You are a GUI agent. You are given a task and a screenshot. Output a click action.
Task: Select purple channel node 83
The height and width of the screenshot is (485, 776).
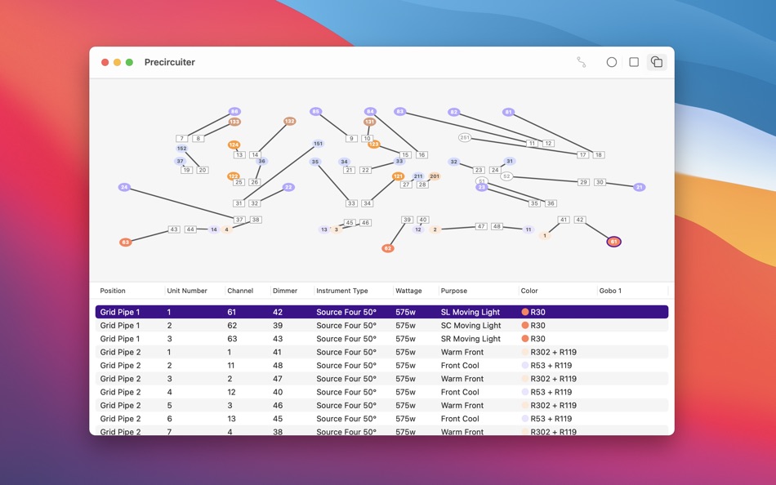tap(400, 111)
